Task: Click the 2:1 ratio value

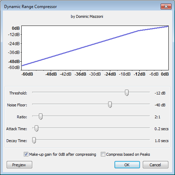Action: point(157,117)
